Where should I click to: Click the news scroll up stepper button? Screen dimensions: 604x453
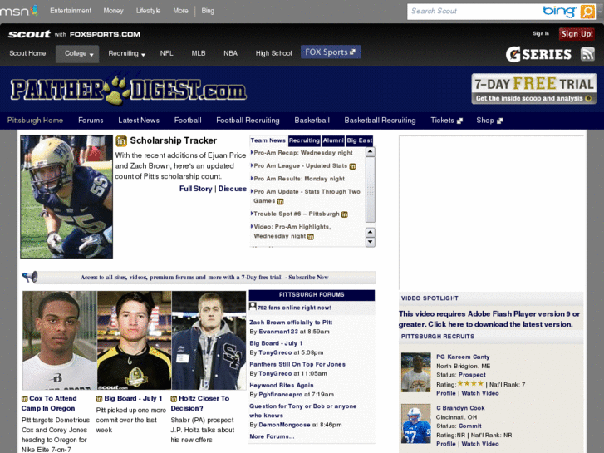point(371,232)
